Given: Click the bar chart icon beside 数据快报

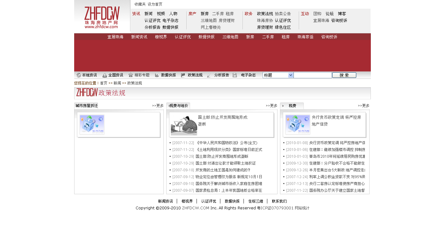Looking at the screenshot, I should [157, 75].
